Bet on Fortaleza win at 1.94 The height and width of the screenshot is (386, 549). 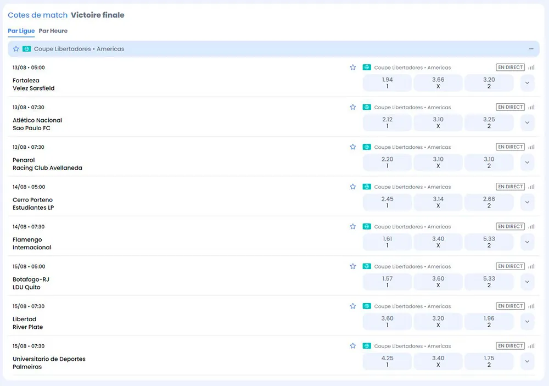(x=387, y=83)
